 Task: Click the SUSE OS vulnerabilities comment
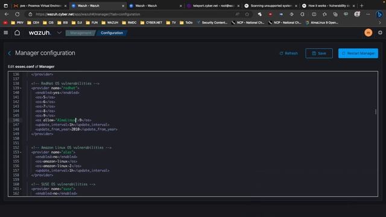pos(63,184)
